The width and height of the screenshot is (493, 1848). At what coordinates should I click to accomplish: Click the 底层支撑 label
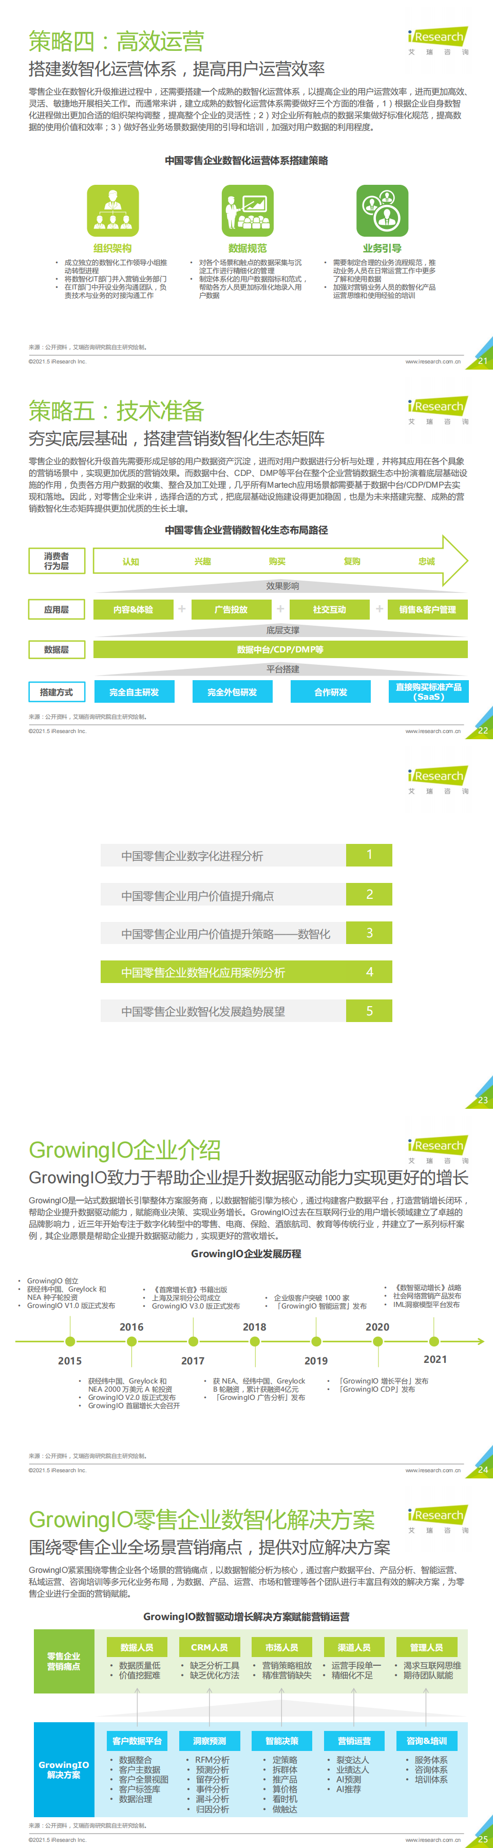283,630
